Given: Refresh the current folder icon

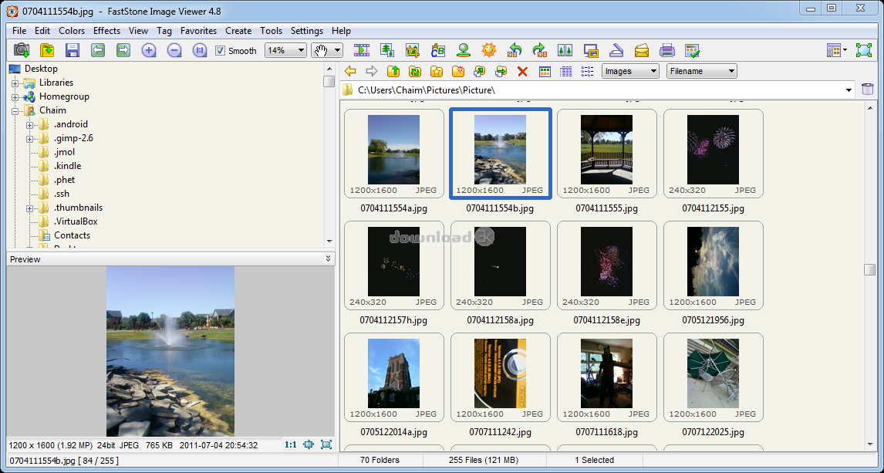Looking at the screenshot, I should (415, 71).
